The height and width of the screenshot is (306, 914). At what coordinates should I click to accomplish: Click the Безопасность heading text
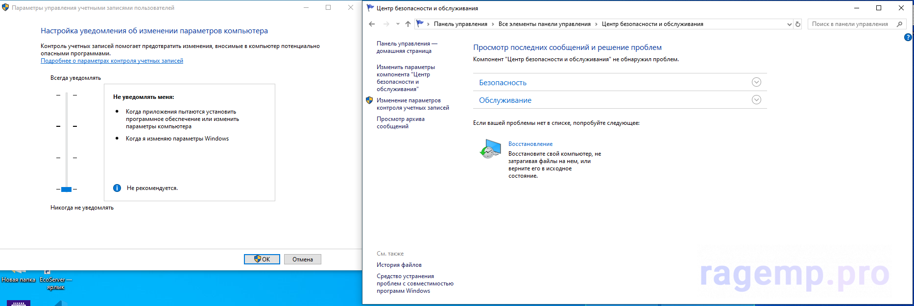point(503,83)
